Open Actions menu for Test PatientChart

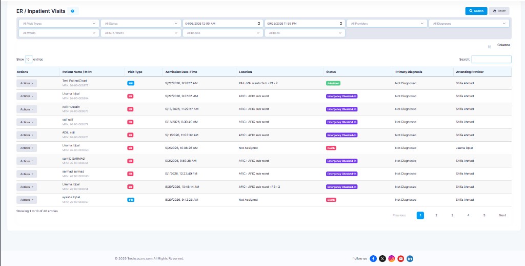tap(27, 83)
